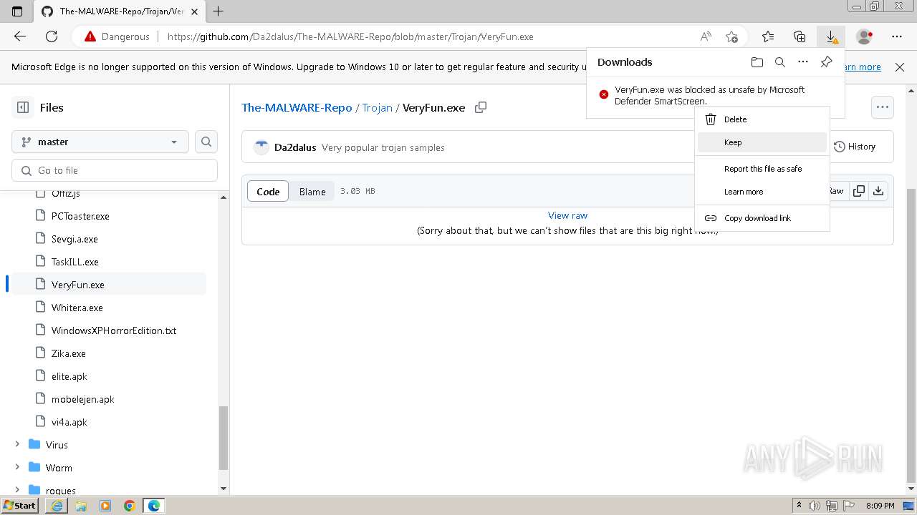Expand the rogues folder

pos(17,490)
